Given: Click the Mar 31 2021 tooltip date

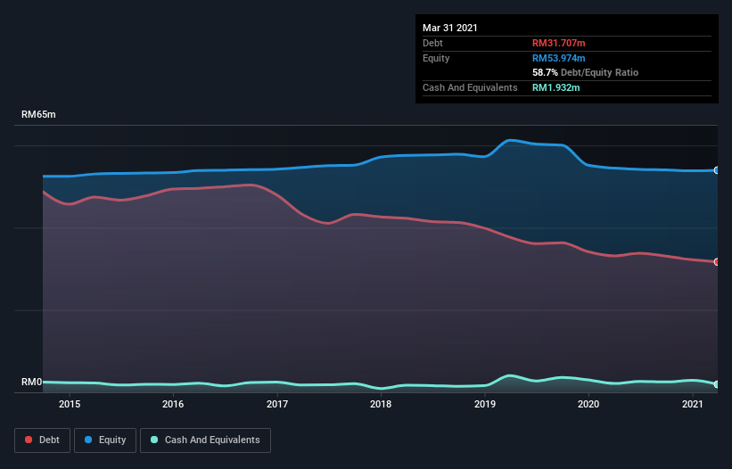Looking at the screenshot, I should [x=450, y=28].
